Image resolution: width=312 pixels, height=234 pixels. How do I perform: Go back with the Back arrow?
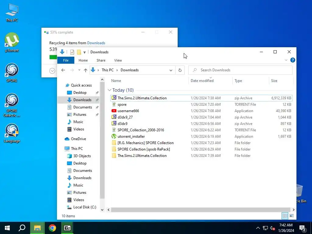(63, 70)
